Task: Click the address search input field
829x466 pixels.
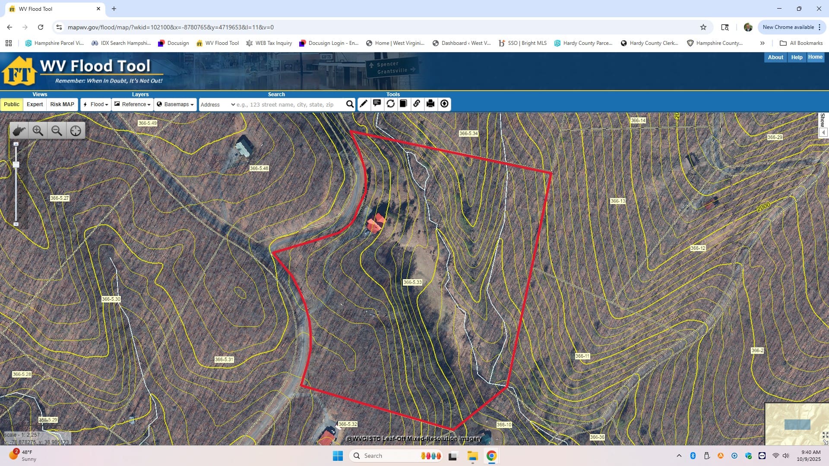Action: [x=289, y=105]
